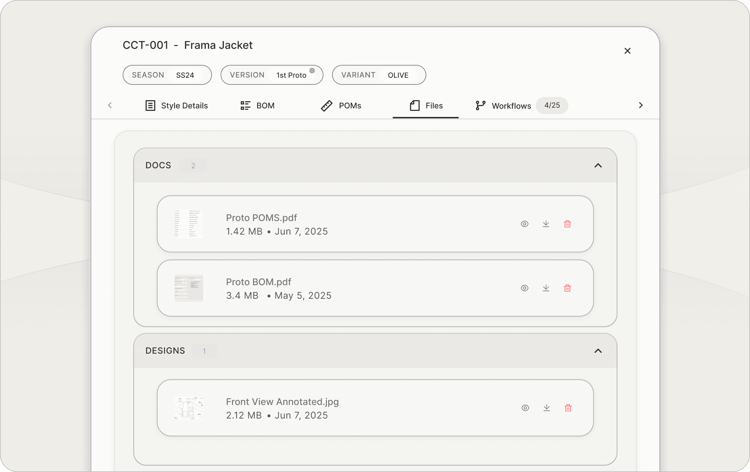Download Front View Annotated.jpg
The width and height of the screenshot is (750, 472).
(x=546, y=408)
